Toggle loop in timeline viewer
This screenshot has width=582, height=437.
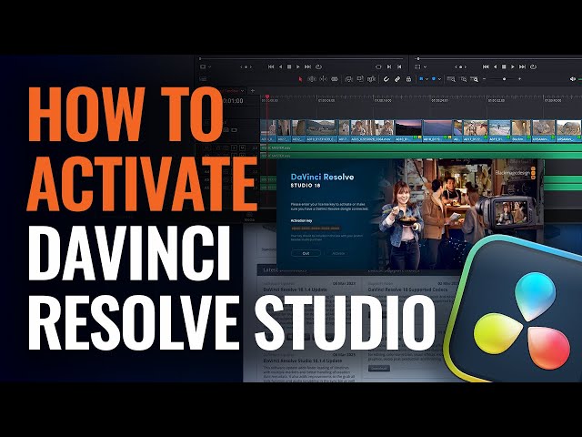tap(533, 66)
